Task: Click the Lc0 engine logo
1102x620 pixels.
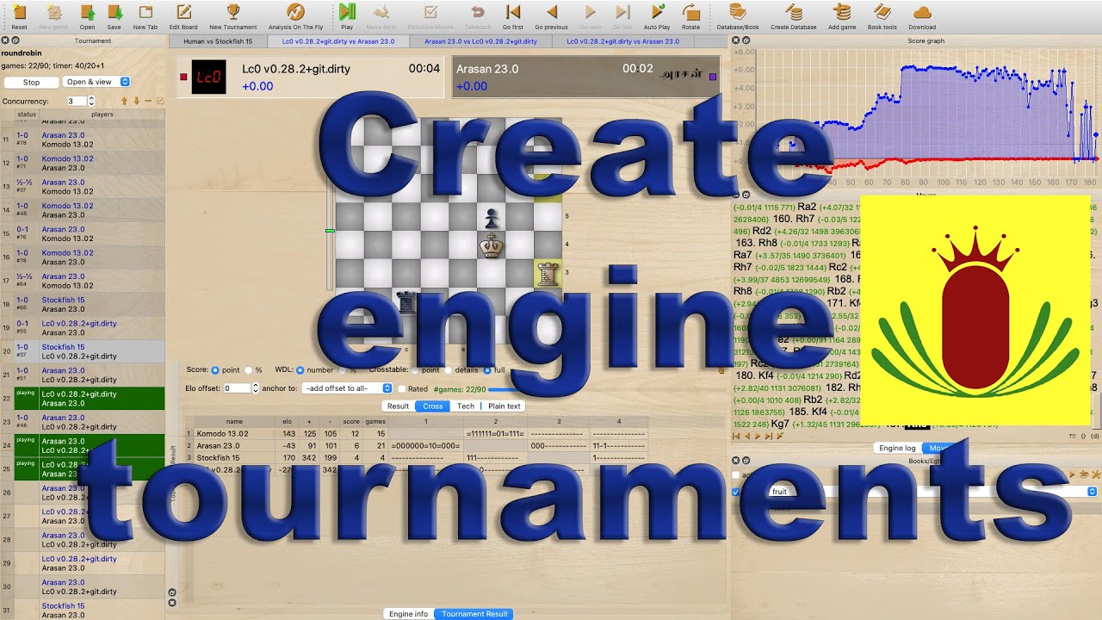Action: [208, 77]
